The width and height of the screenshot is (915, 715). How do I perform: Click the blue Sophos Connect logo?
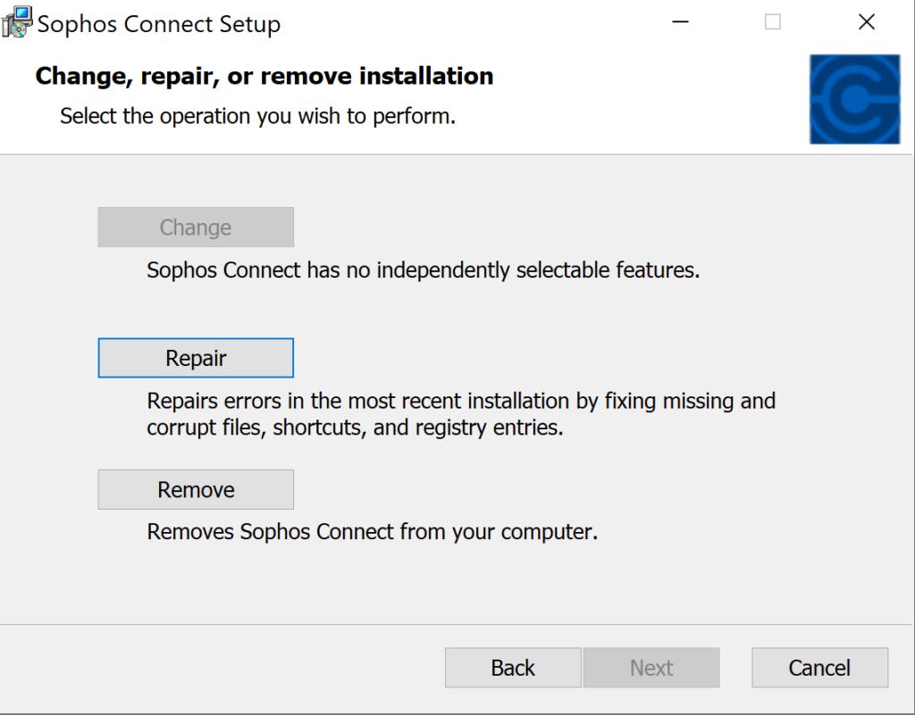(853, 99)
